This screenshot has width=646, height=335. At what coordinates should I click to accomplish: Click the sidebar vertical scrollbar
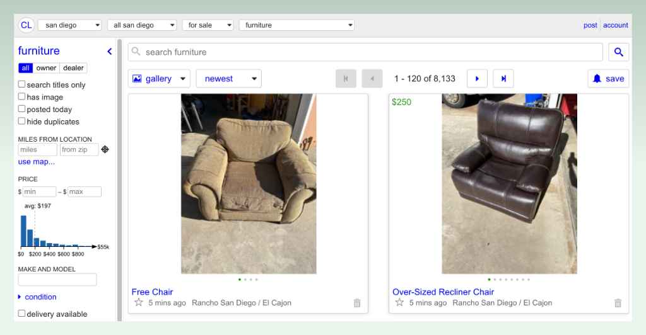click(x=120, y=180)
